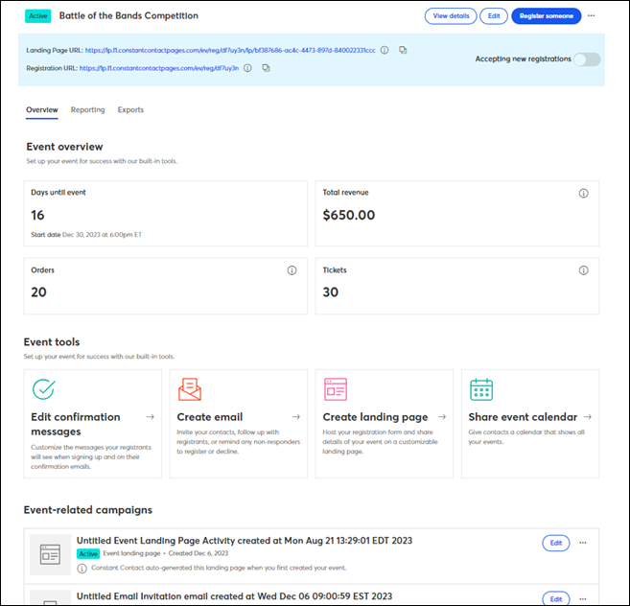Click the envelope icon on Create email card
Image resolution: width=630 pixels, height=606 pixels.
tap(190, 389)
